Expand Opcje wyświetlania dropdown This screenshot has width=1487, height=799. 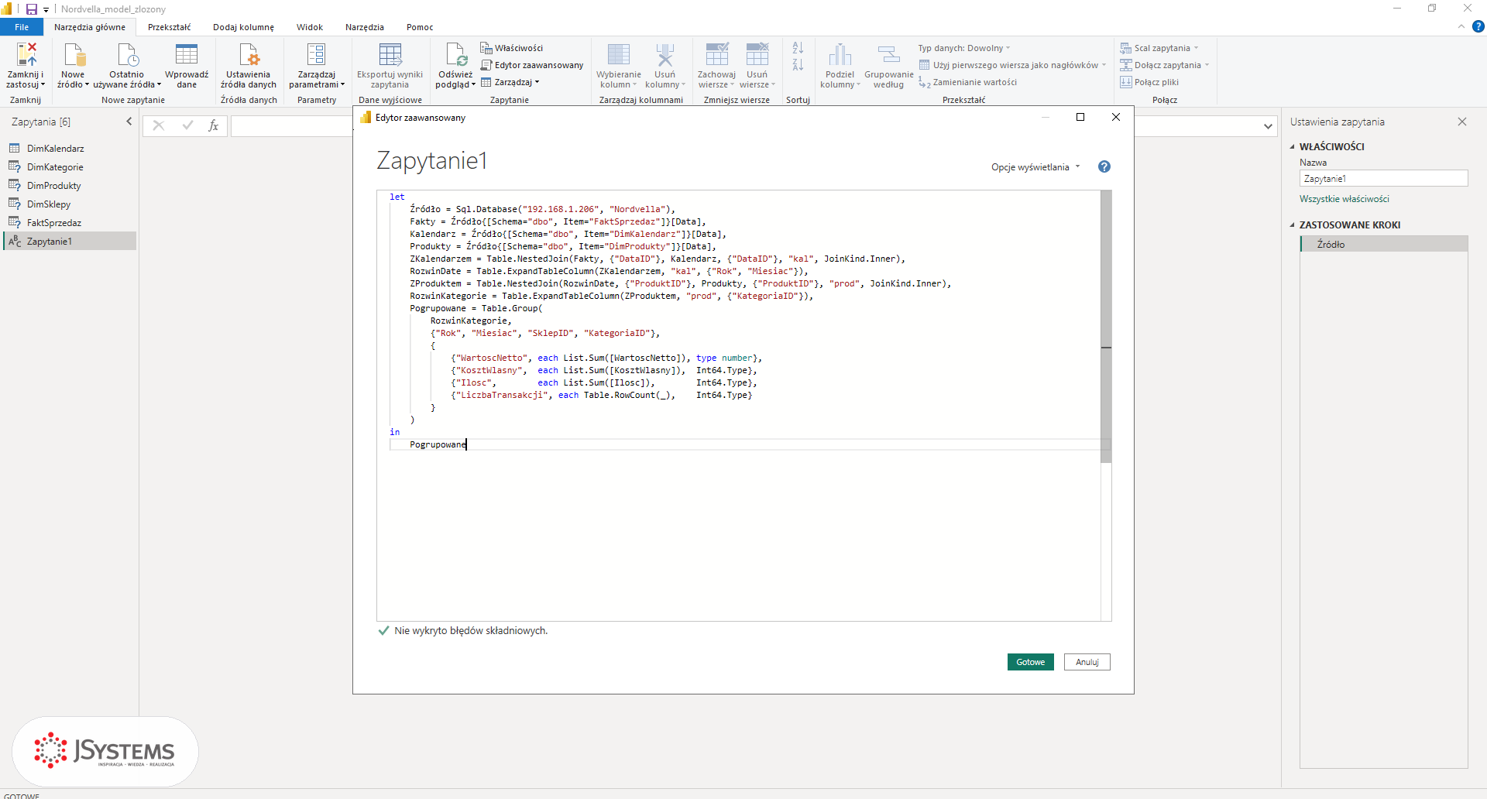1035,167
